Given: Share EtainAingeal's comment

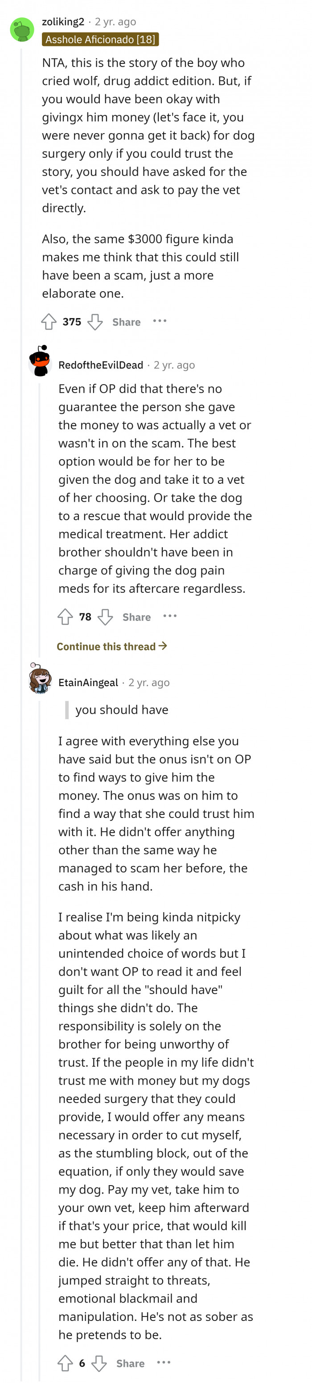Looking at the screenshot, I should point(130,1363).
